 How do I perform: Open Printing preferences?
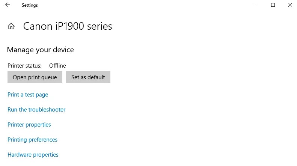[33, 140]
